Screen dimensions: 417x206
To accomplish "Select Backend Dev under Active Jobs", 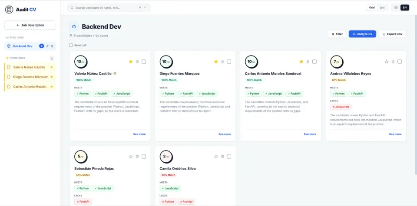I will point(30,46).
